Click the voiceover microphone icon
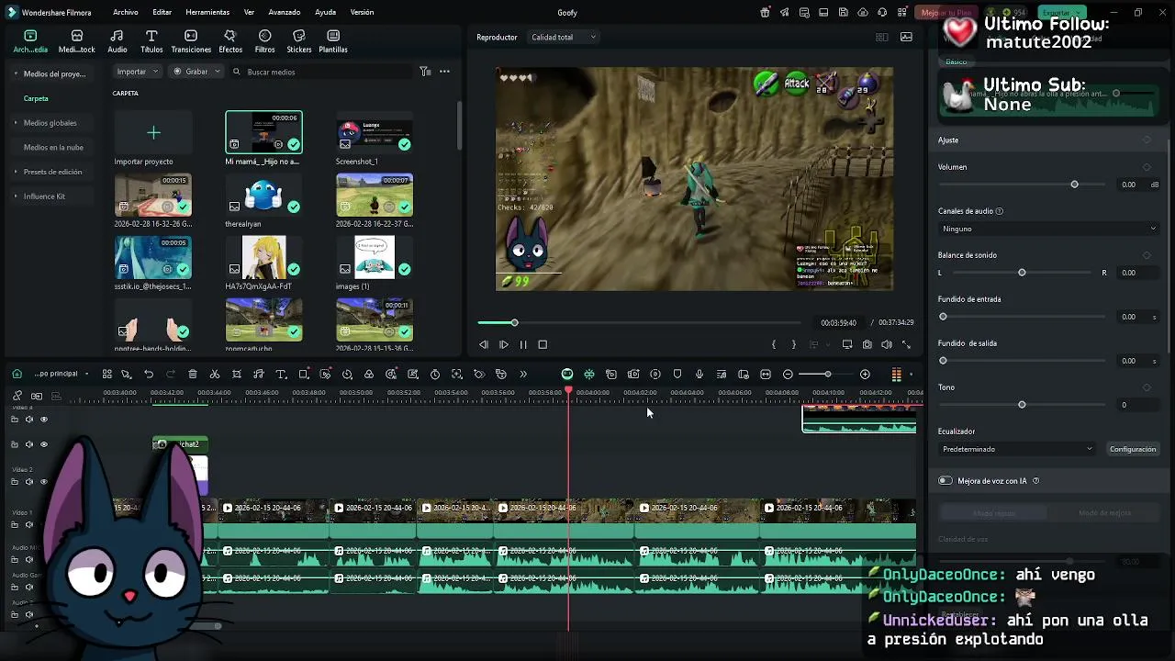 (699, 375)
